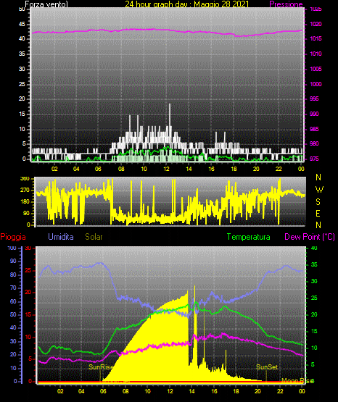This screenshot has width=338, height=402.
Task: Click hour '22' under the temperature chart
Action: coord(280,391)
